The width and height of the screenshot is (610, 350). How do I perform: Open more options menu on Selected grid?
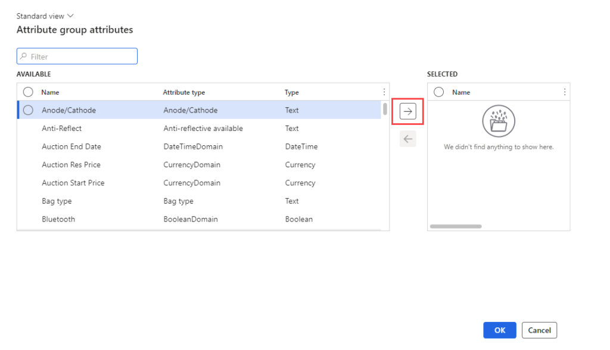(564, 92)
